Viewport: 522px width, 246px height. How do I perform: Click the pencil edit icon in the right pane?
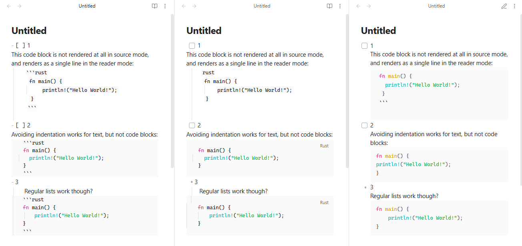coord(504,6)
